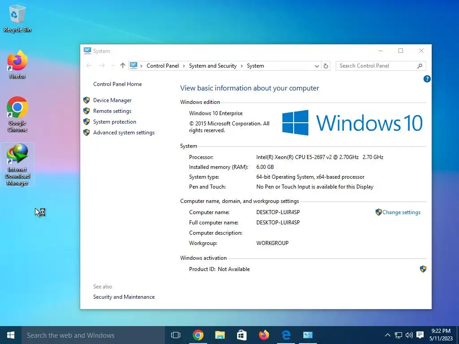Open the Store from the taskbar

point(242,335)
